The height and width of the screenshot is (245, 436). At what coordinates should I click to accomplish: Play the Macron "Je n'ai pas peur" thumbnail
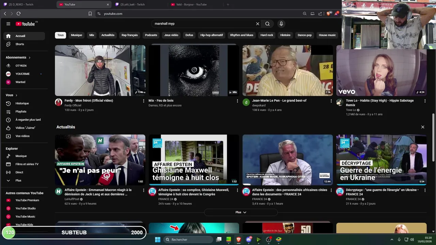(100, 160)
